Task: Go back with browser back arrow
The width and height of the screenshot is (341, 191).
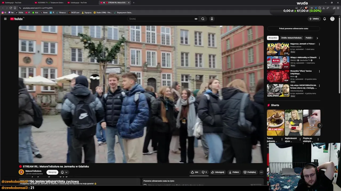Action: [x=3, y=8]
